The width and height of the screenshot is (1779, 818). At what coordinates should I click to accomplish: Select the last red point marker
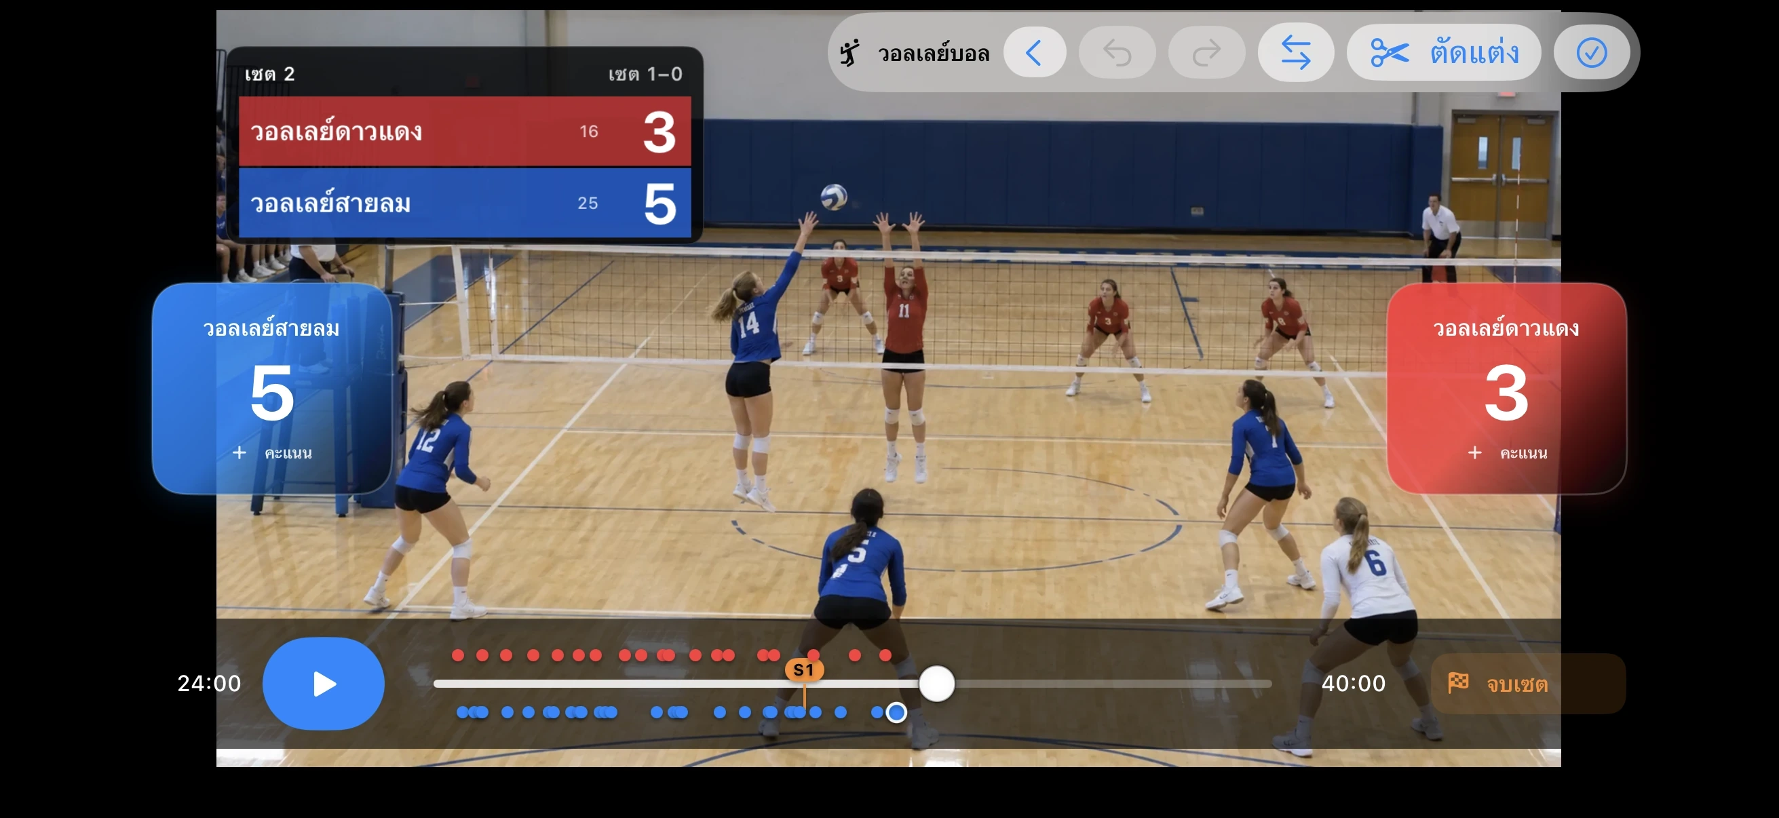click(x=885, y=655)
